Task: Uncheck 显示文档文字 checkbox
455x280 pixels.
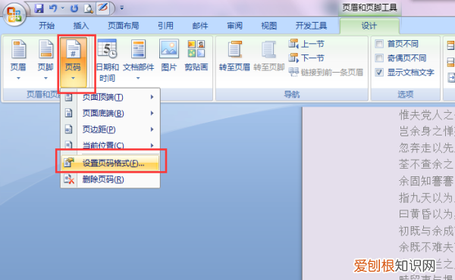Action: (379, 72)
